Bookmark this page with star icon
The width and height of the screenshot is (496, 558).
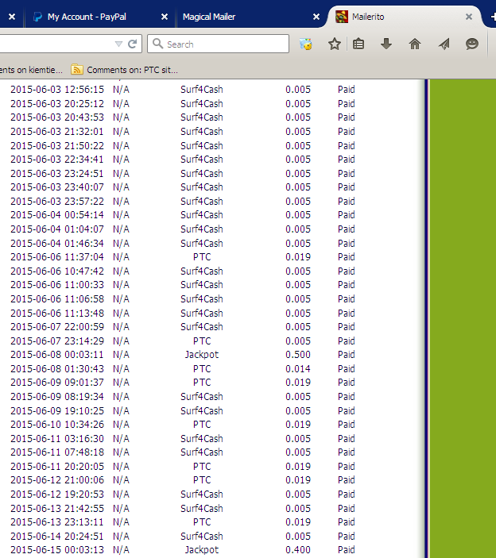point(334,44)
